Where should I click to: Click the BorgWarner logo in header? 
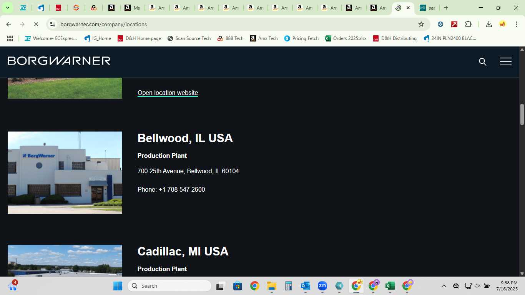click(59, 61)
